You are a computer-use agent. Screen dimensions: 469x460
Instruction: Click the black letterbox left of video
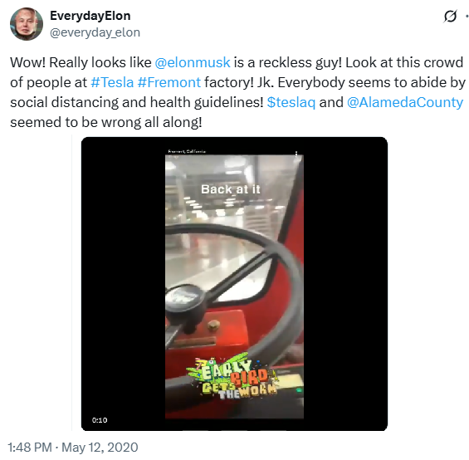pos(123,284)
